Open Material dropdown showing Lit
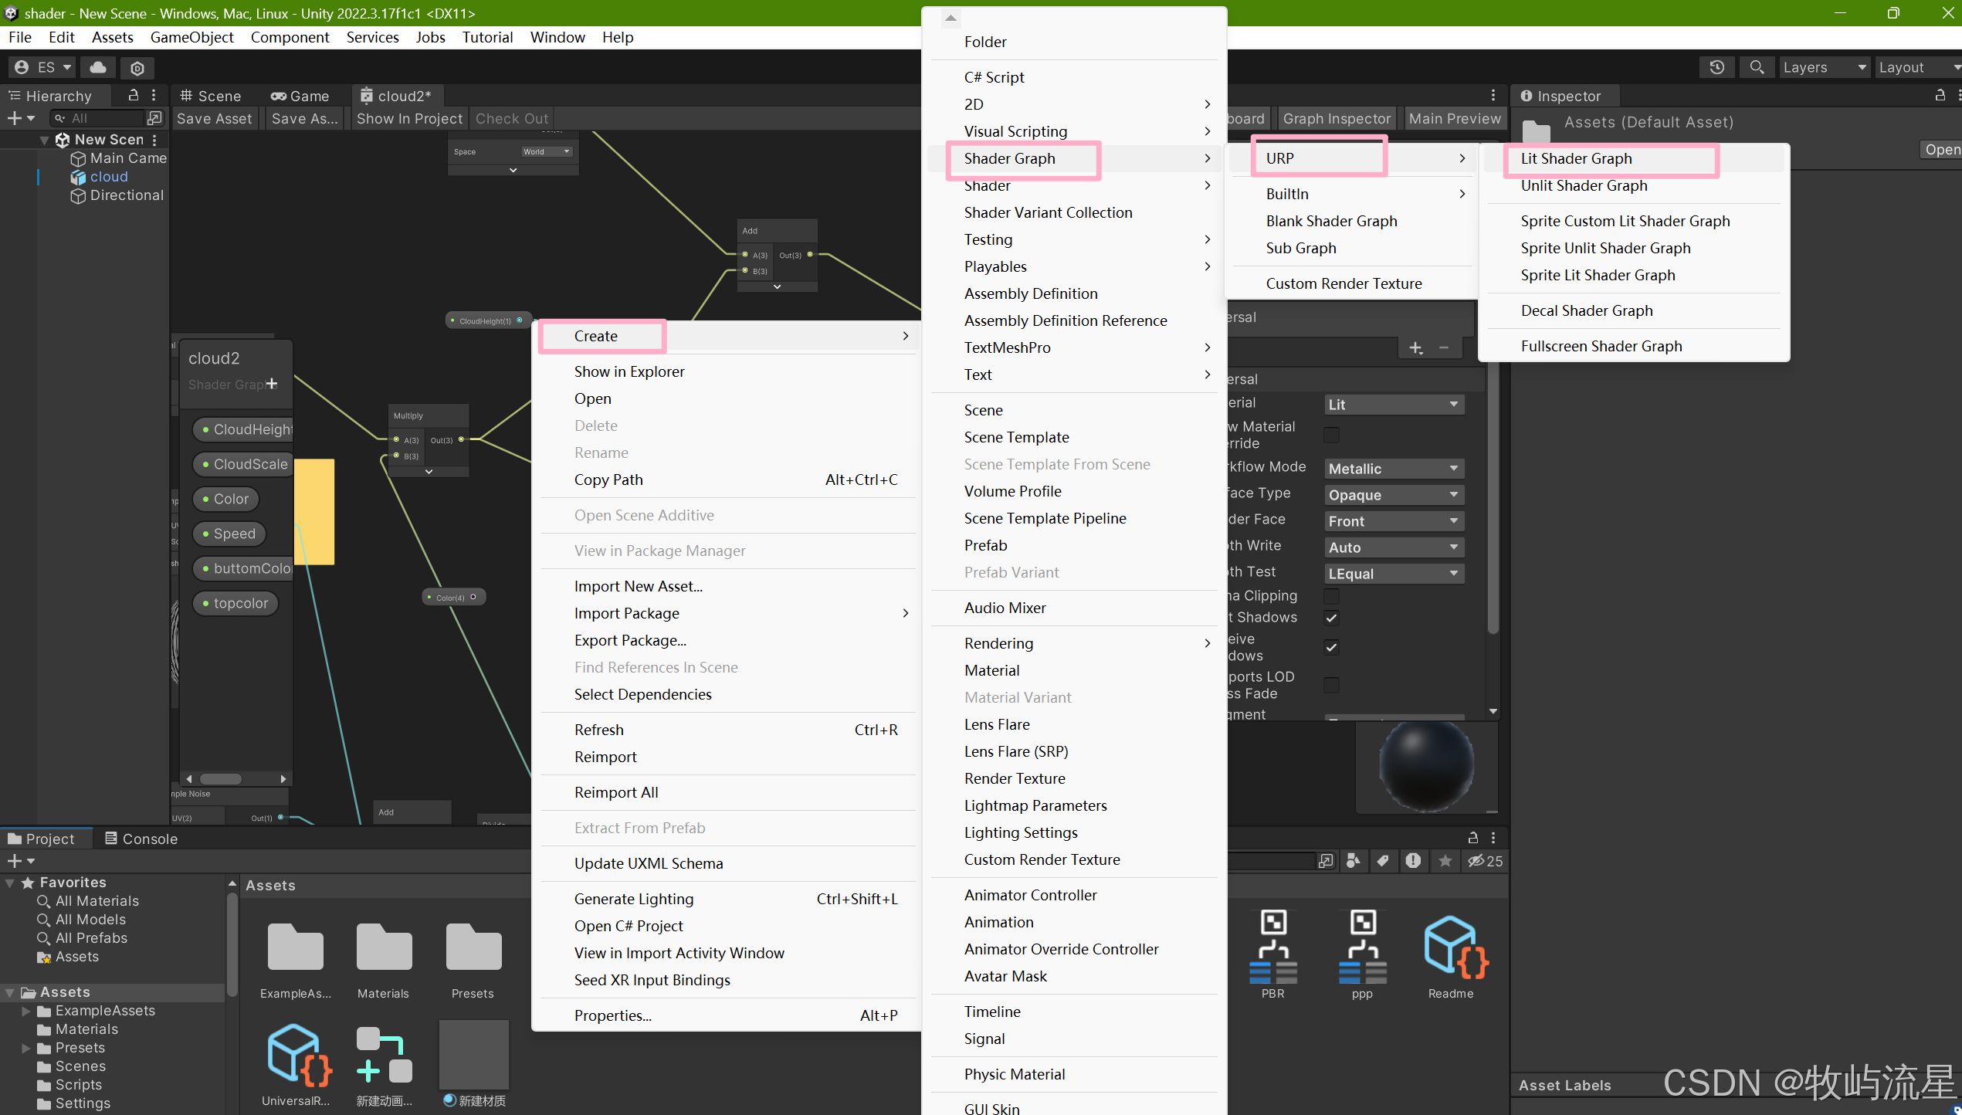 click(x=1394, y=405)
